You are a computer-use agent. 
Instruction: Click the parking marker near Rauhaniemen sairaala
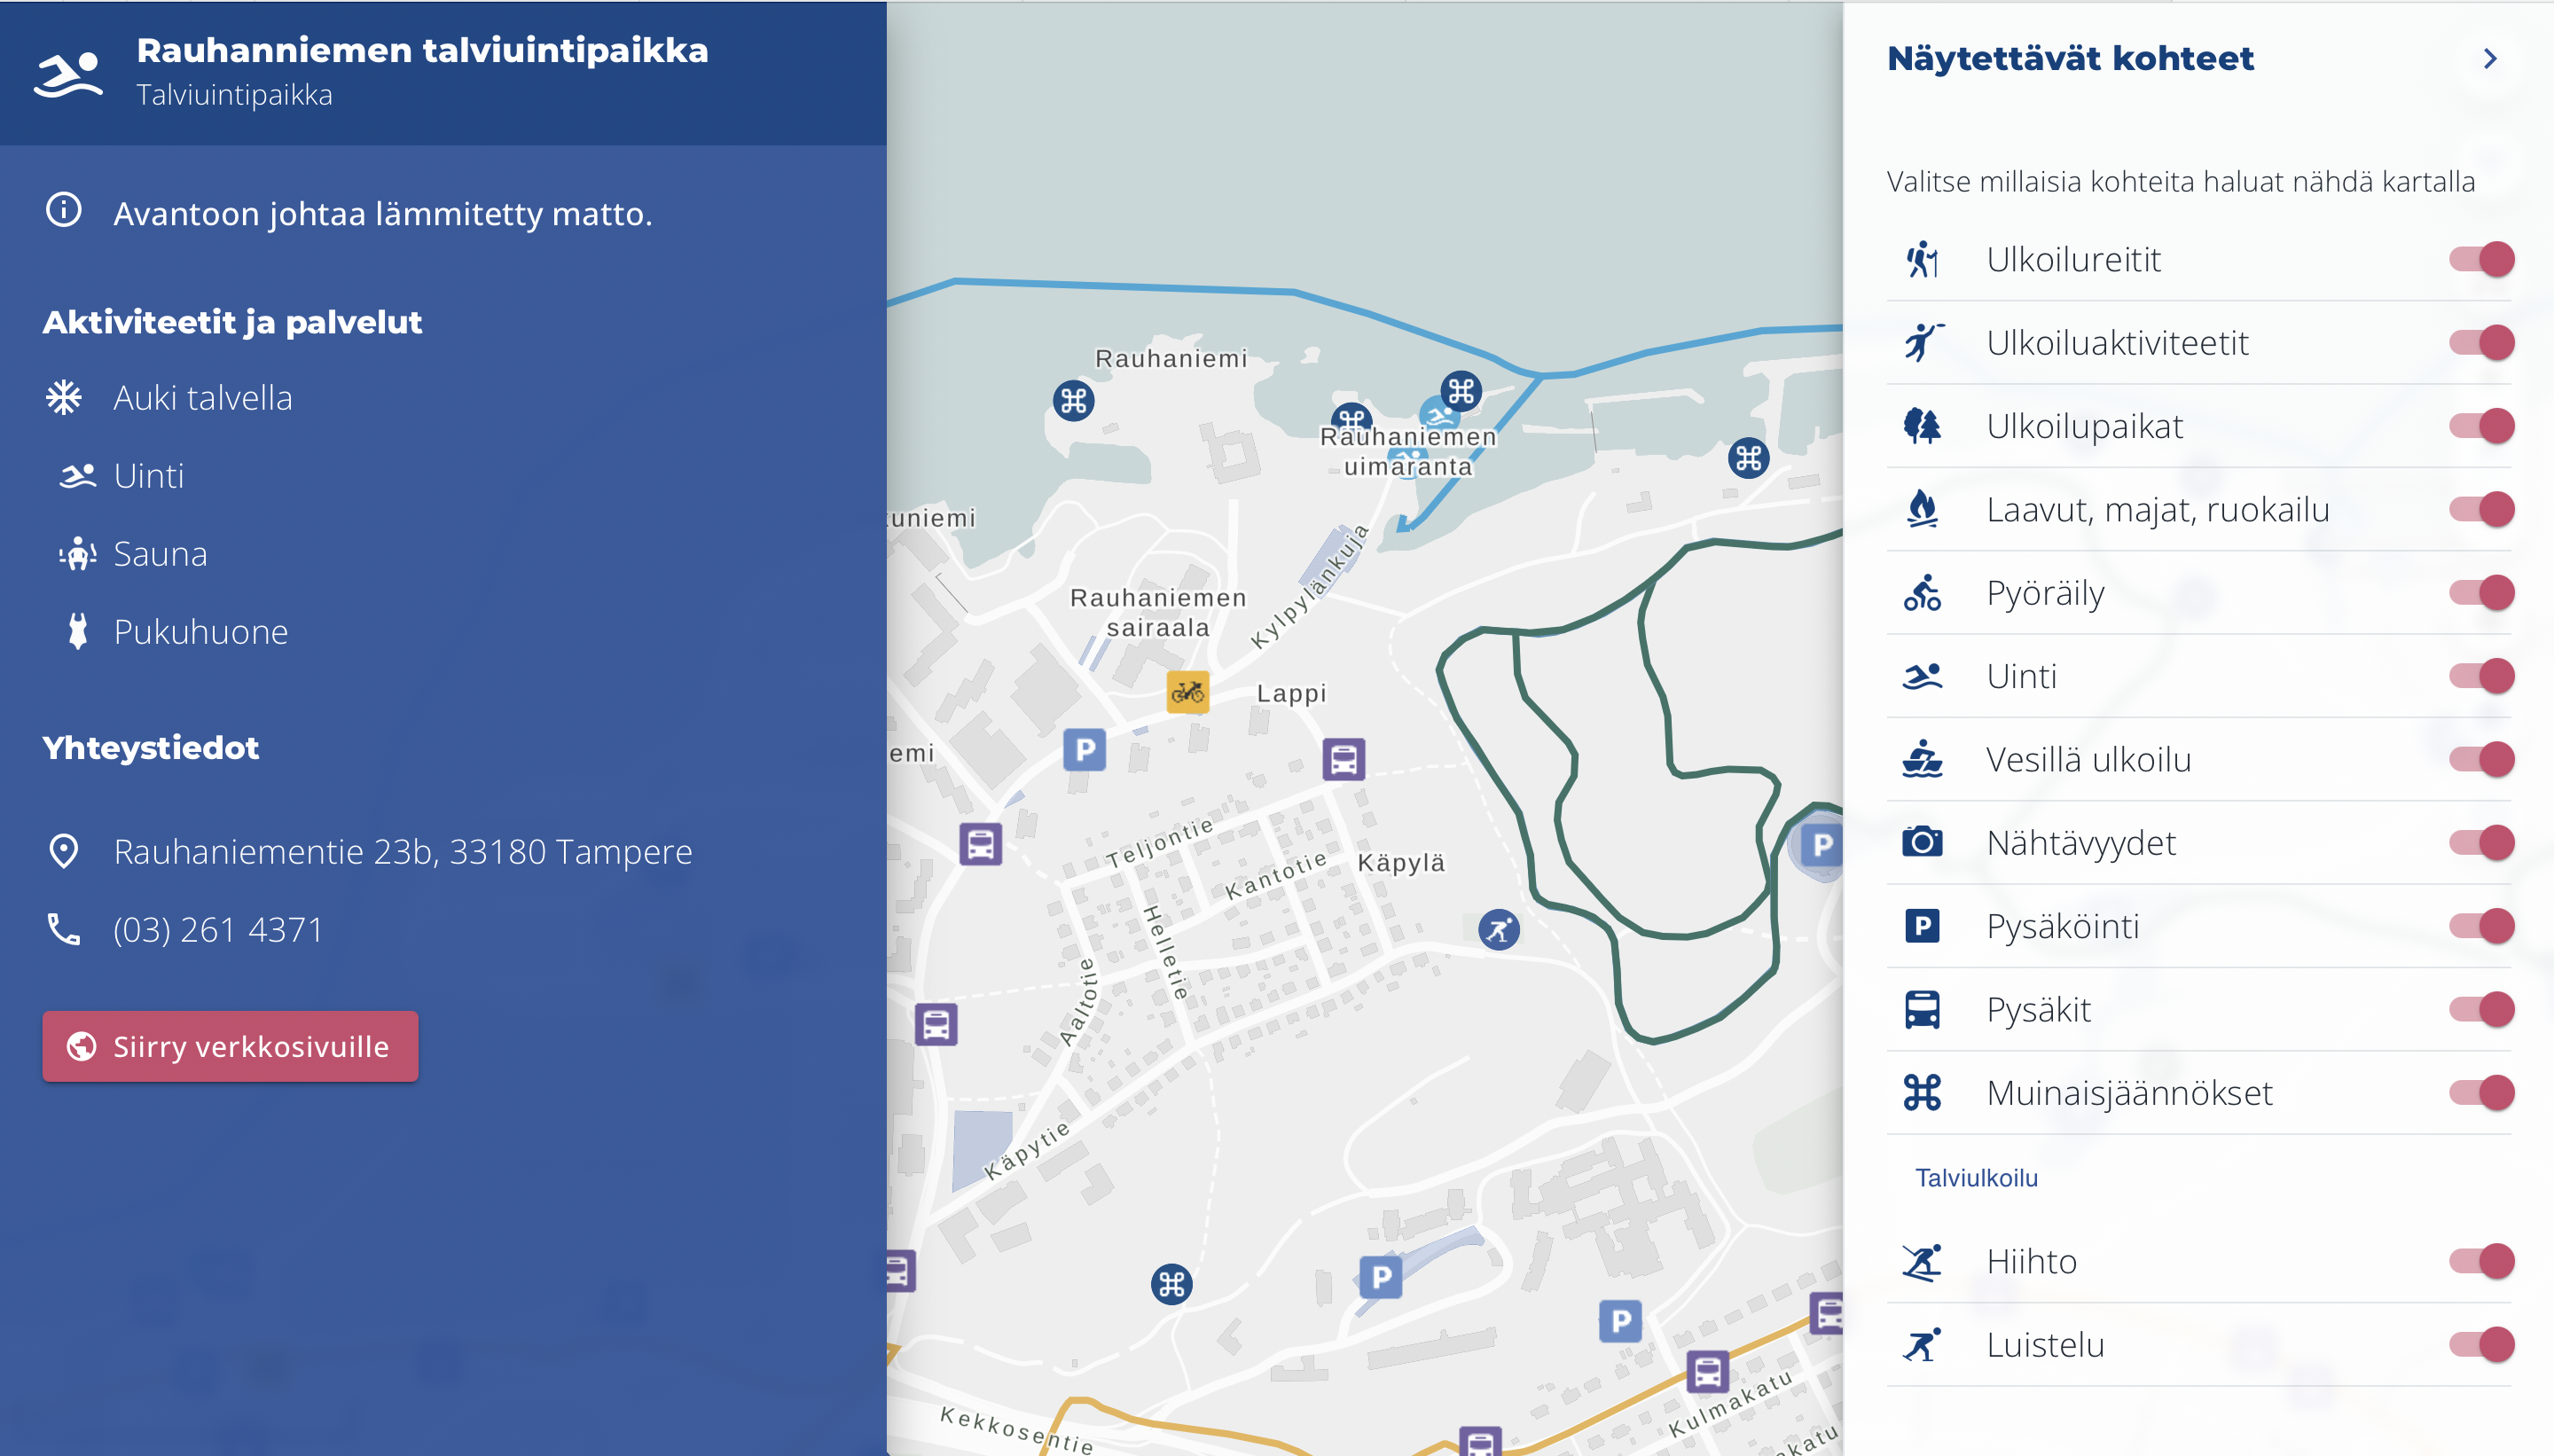tap(1084, 749)
